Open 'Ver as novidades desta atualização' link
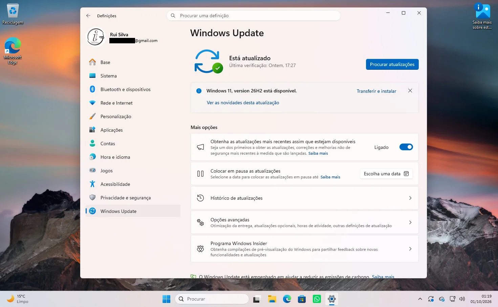The width and height of the screenshot is (498, 307). pos(243,103)
